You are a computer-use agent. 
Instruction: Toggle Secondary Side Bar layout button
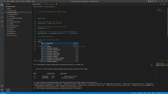(x=153, y=1)
